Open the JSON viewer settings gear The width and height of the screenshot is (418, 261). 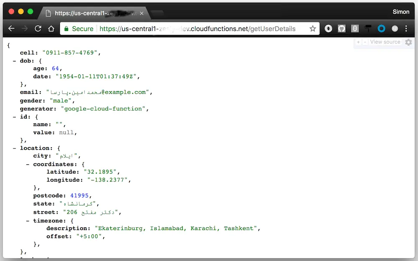coord(408,42)
